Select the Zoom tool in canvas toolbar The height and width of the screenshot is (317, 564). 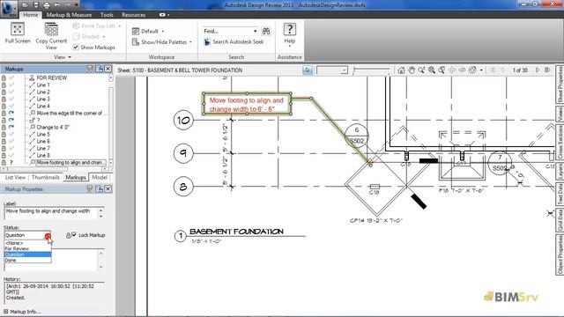[421, 70]
